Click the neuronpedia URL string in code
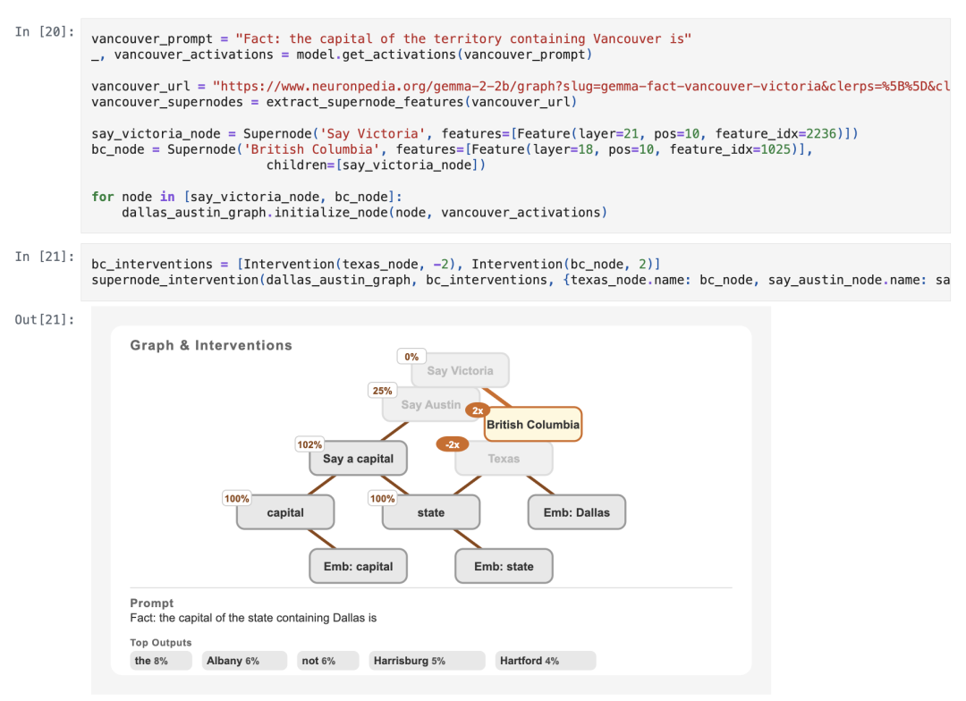Screen dimensions: 966x701 click(581, 86)
